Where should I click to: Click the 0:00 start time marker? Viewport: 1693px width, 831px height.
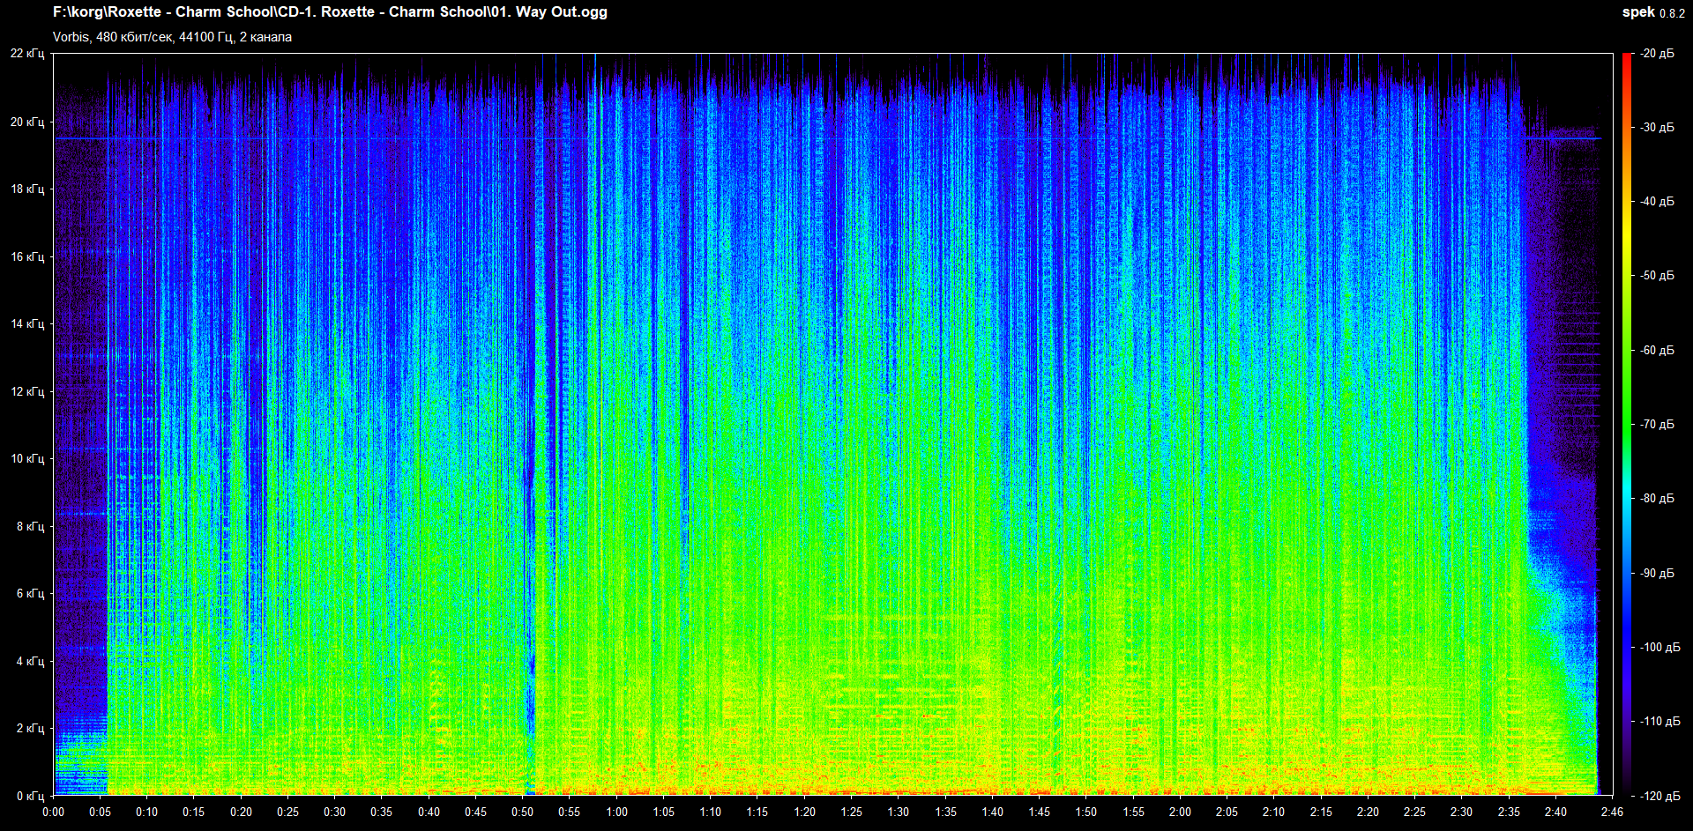click(53, 812)
